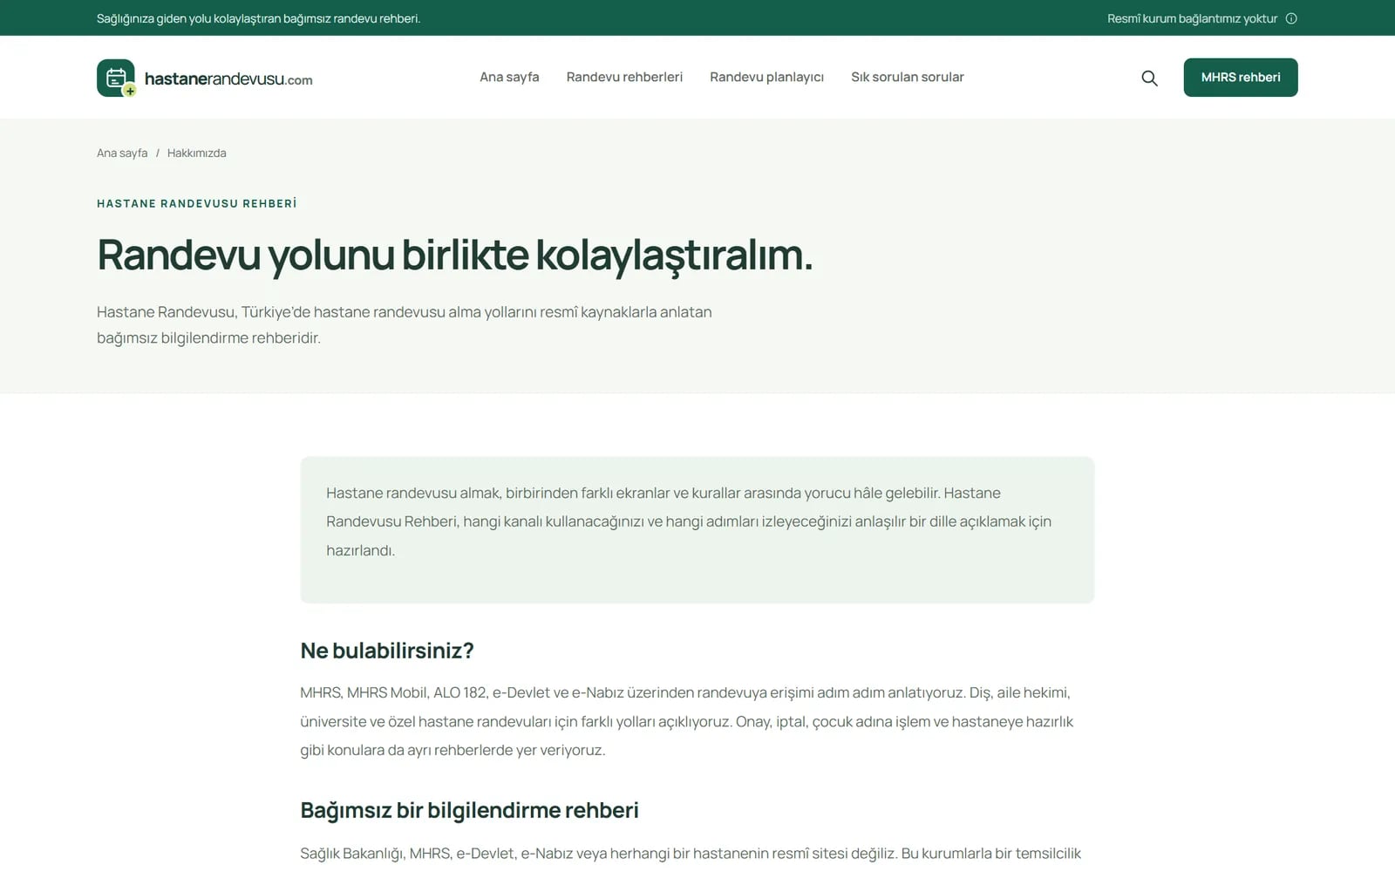Viewport: 1395px width, 872px height.
Task: Click the top banner text Sağlığınıza giden yolu
Action: pos(258,18)
